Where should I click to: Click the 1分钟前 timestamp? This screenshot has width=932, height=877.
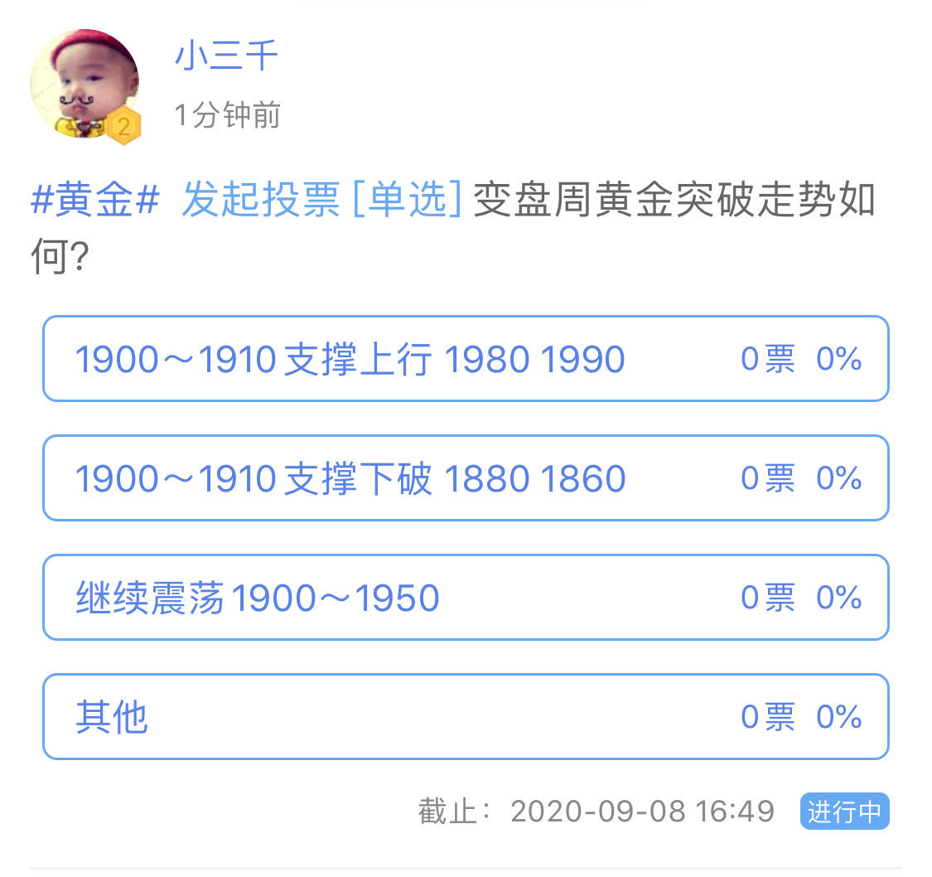pyautogui.click(x=227, y=114)
